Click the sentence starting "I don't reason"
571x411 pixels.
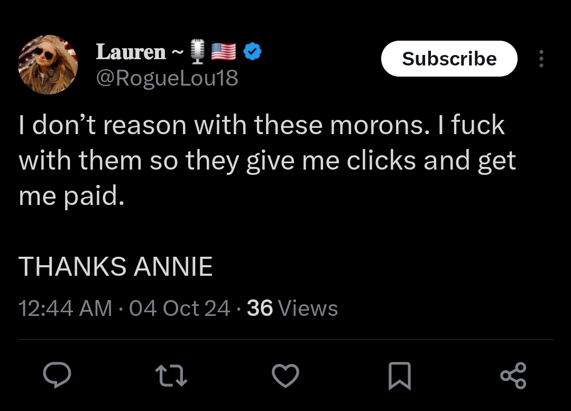click(221, 126)
